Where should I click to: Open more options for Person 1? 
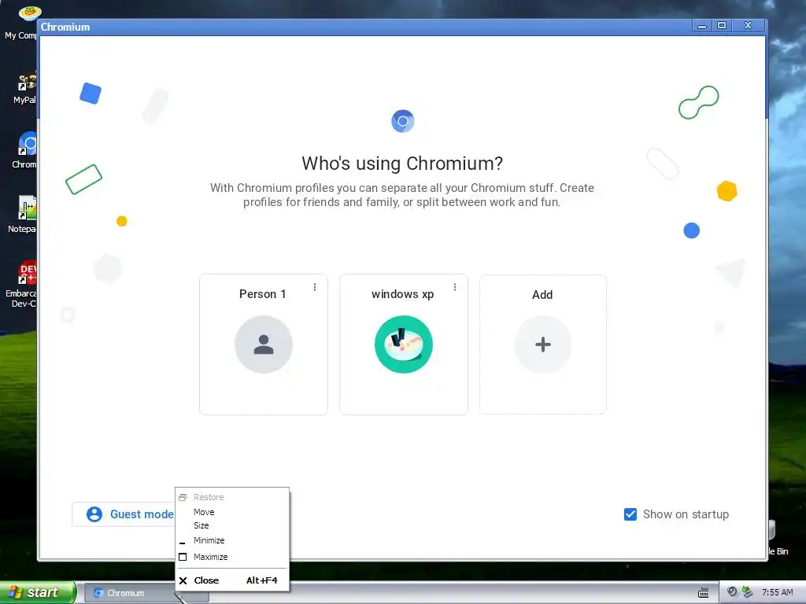(x=315, y=287)
